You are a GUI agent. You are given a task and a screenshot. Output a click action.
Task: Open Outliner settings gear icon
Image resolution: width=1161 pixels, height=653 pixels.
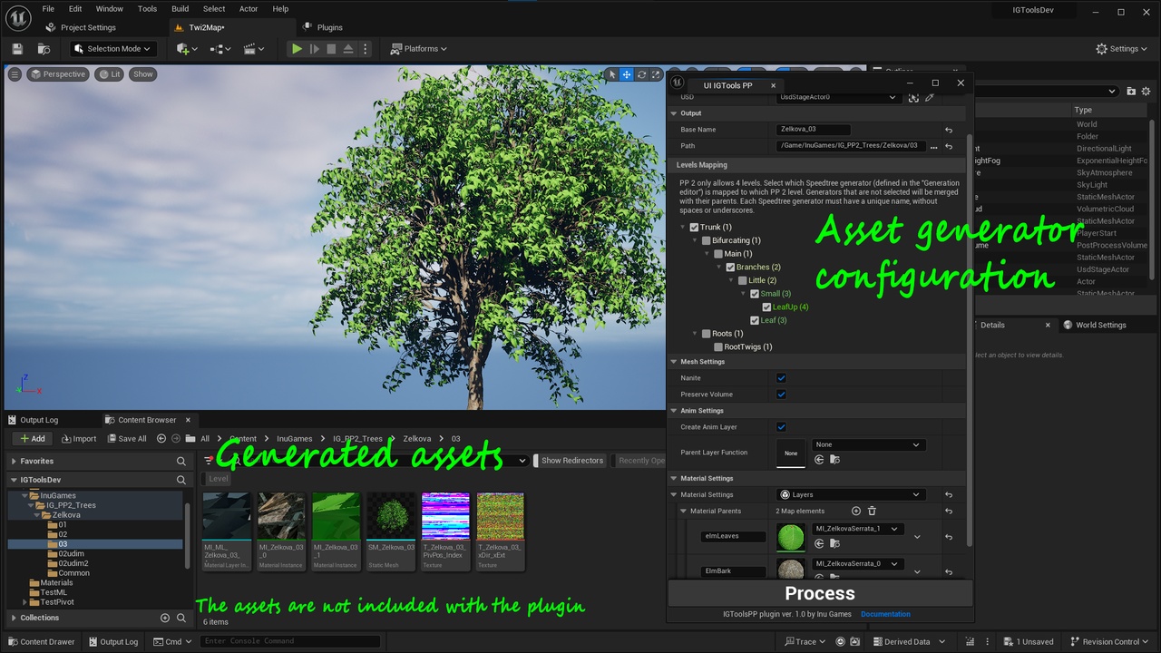tap(1146, 91)
